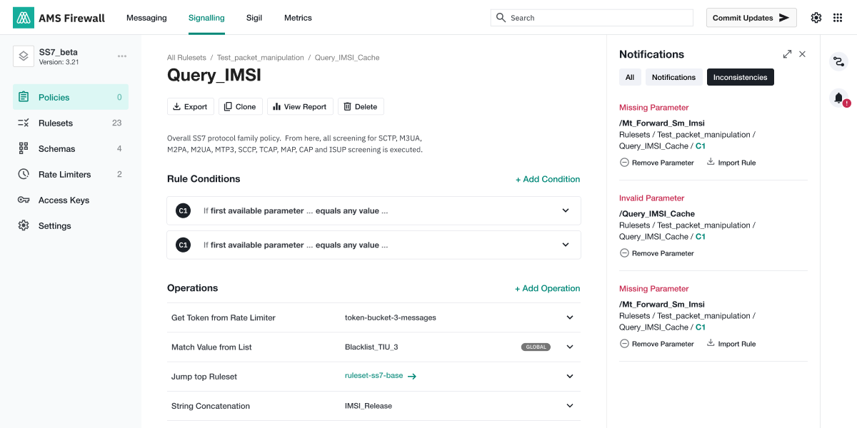
Task: Click the Delete trash icon
Action: pyautogui.click(x=348, y=107)
